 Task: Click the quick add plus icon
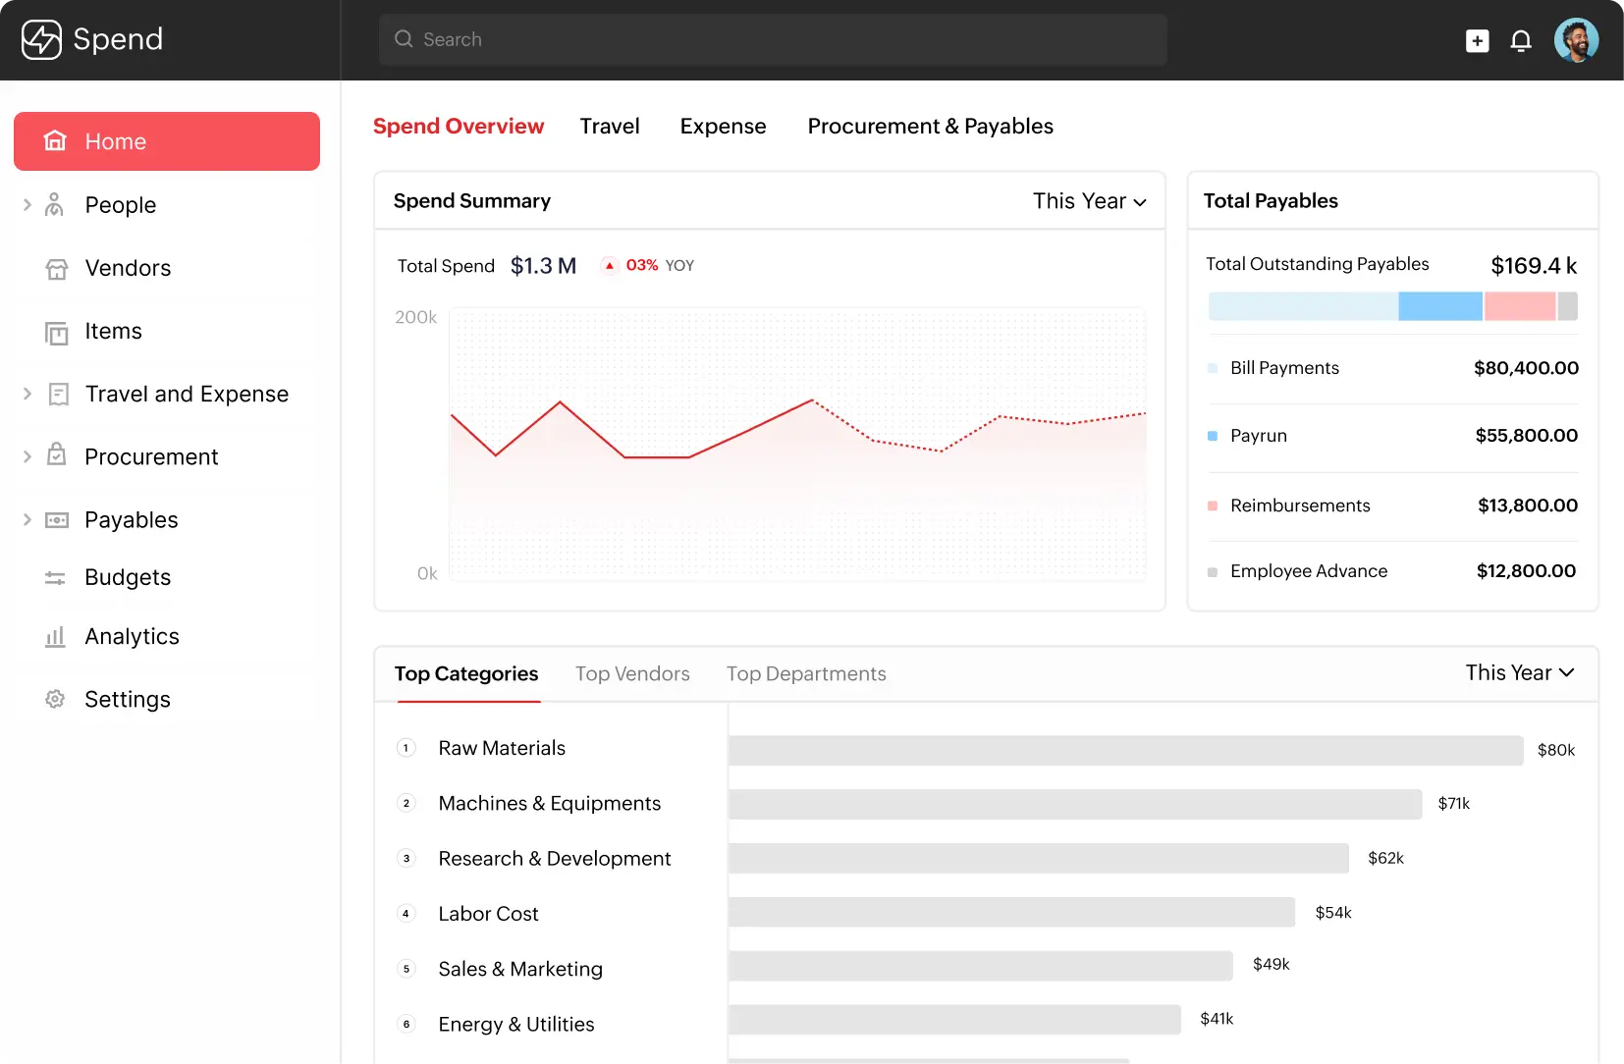point(1477,40)
